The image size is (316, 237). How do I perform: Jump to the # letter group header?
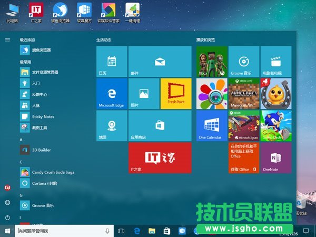coord(21,140)
